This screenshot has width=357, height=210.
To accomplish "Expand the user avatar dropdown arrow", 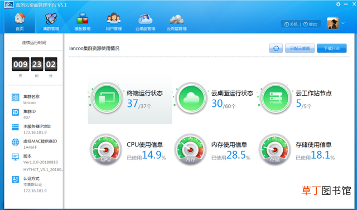I will point(343,23).
